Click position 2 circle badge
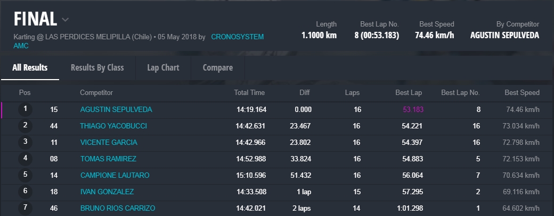This screenshot has width=554, height=216. pyautogui.click(x=25, y=126)
